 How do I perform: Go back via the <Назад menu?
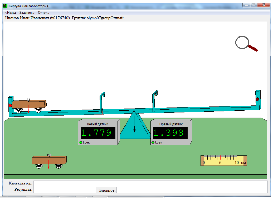click(x=10, y=13)
